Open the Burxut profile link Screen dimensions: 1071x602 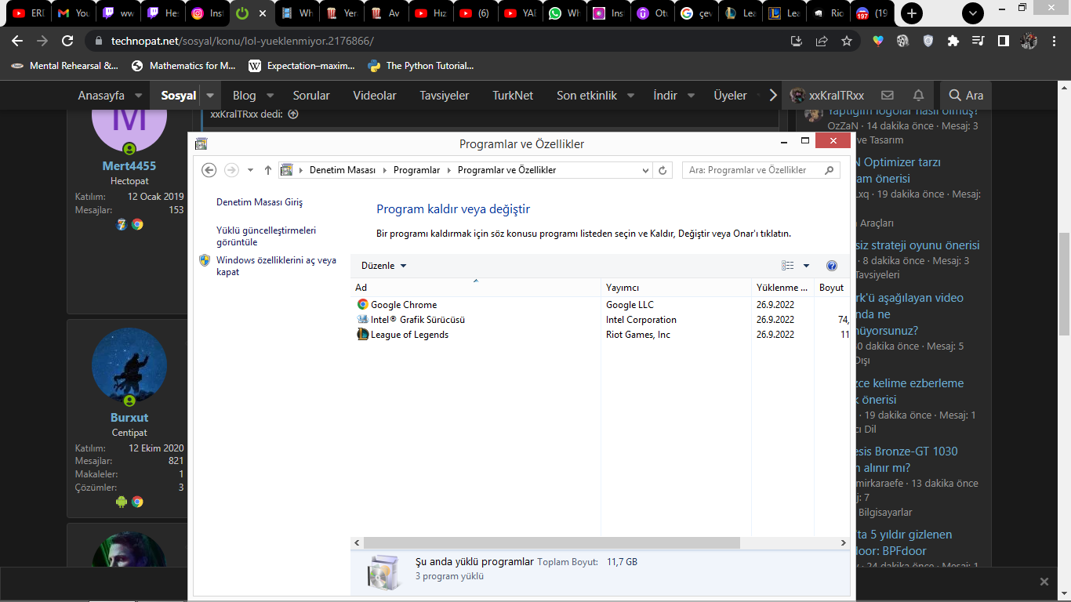click(x=129, y=418)
